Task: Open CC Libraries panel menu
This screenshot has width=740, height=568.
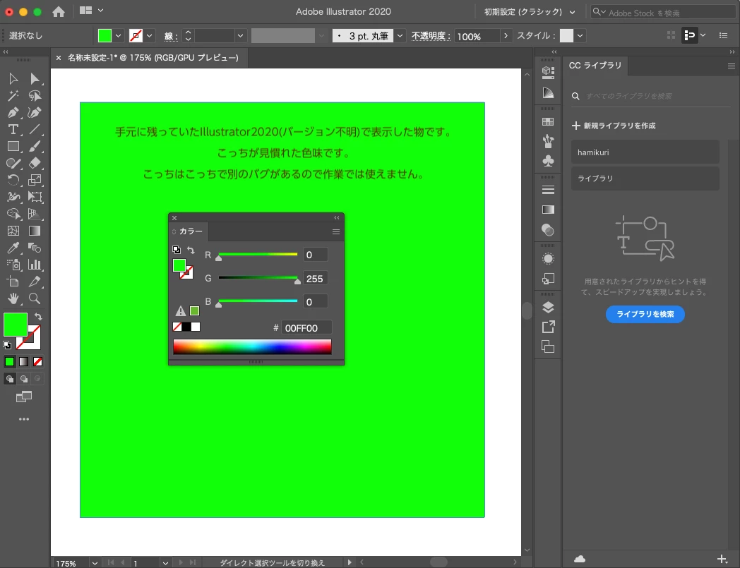Action: tap(731, 66)
